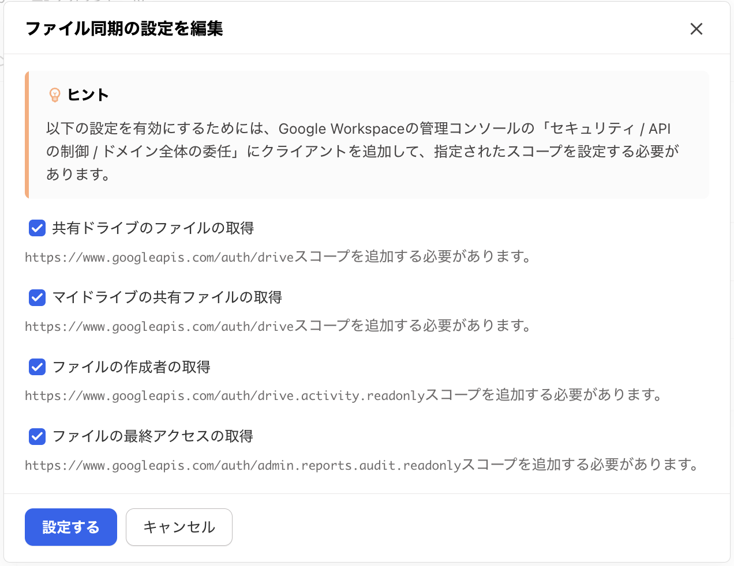
Task: Toggle the マイドライブの共有ファイルの取得 checkbox
Action: (x=38, y=297)
